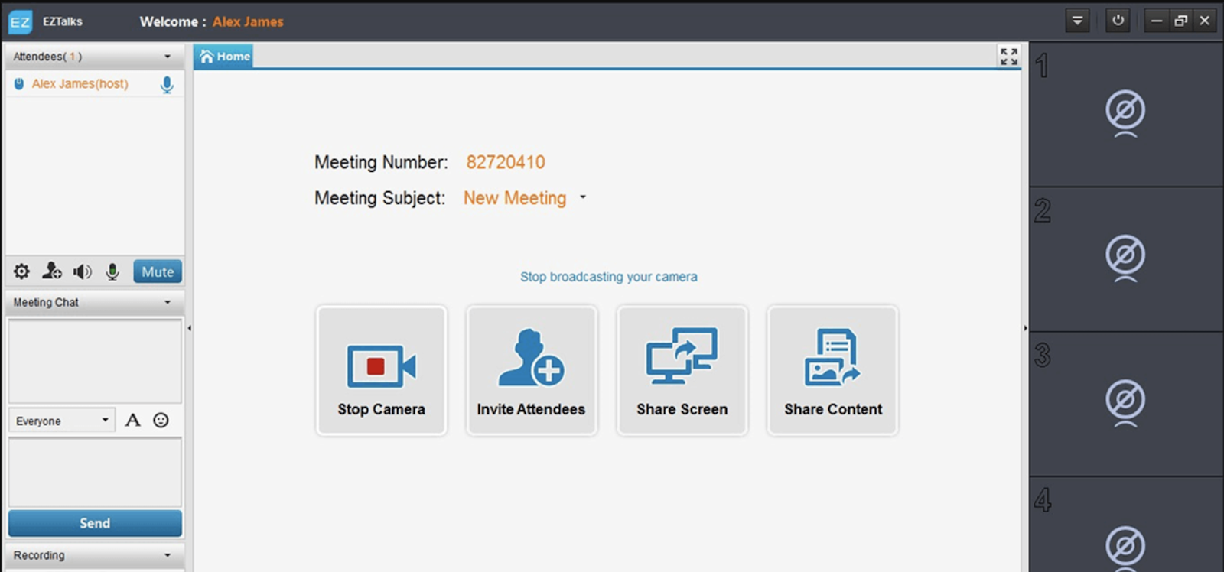1224x572 pixels.
Task: Click the Stop Camera button
Action: 381,370
